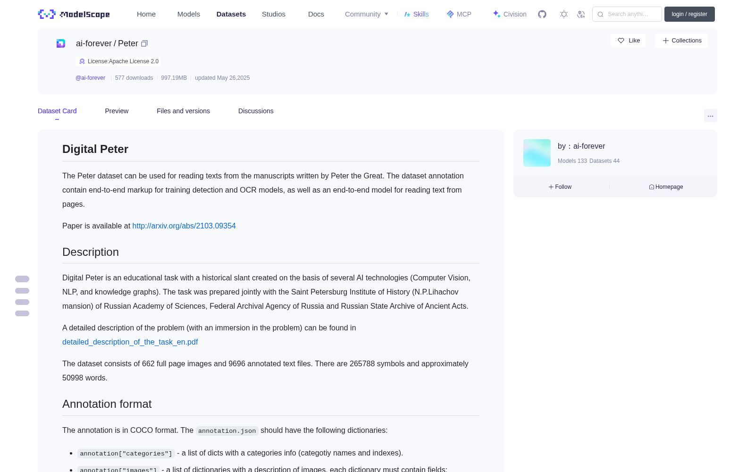The width and height of the screenshot is (755, 472).
Task: Click the last outline bar in side navigator
Action: pos(22,313)
